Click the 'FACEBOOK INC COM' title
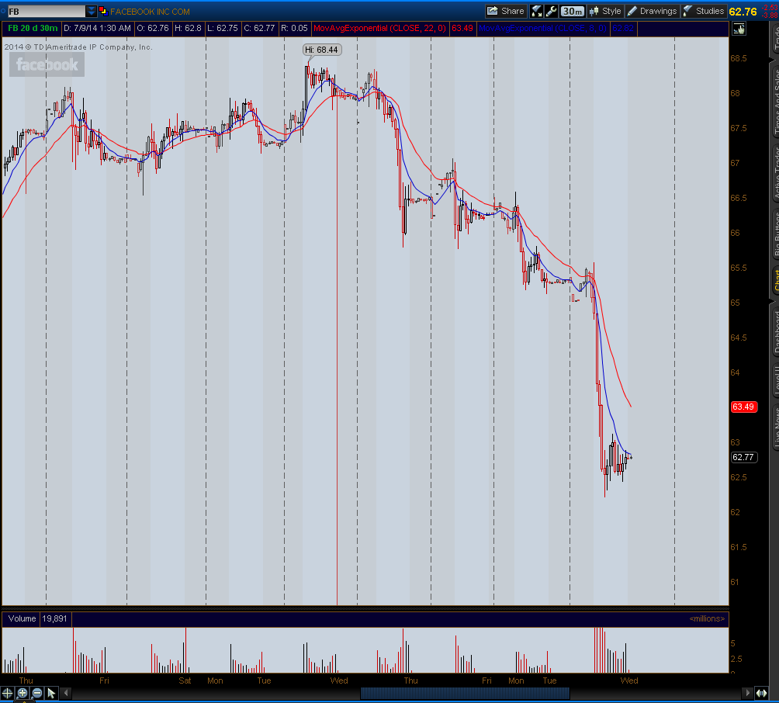 (x=150, y=12)
